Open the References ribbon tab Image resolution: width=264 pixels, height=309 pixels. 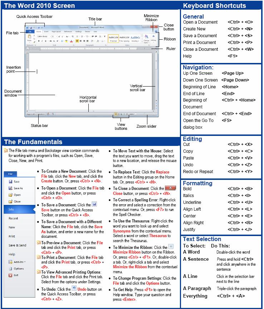tap(68, 31)
